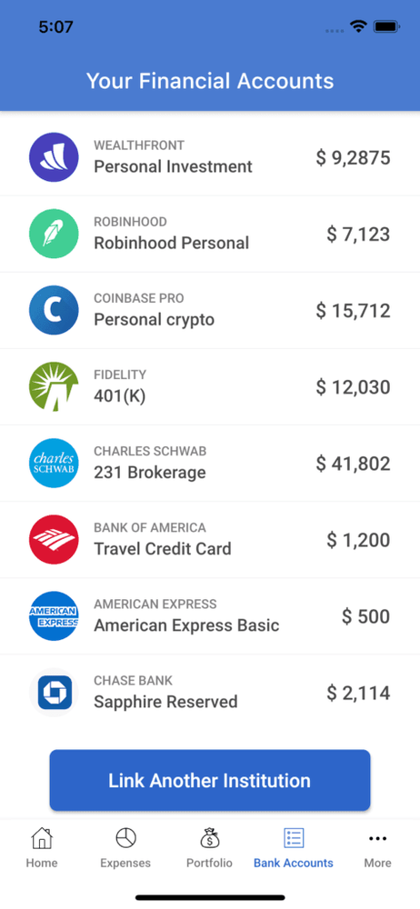The image size is (420, 909).
Task: Tap Link Another Institution button
Action: coord(210,780)
